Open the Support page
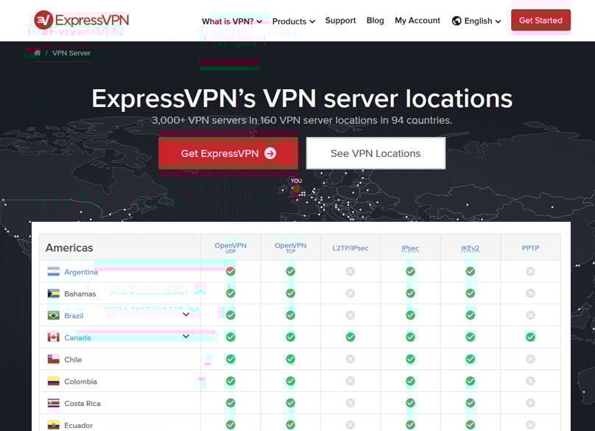Image resolution: width=595 pixels, height=431 pixels. [340, 21]
